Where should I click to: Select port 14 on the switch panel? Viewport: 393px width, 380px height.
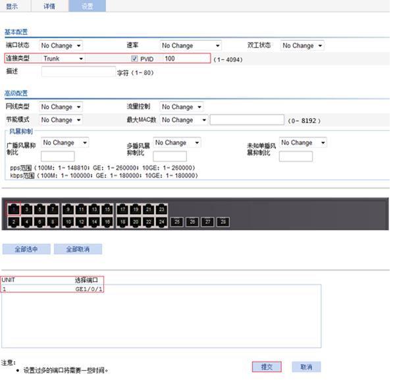(x=94, y=222)
